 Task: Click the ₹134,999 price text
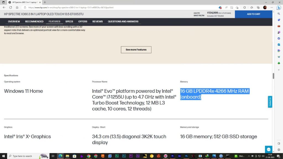point(213,13)
